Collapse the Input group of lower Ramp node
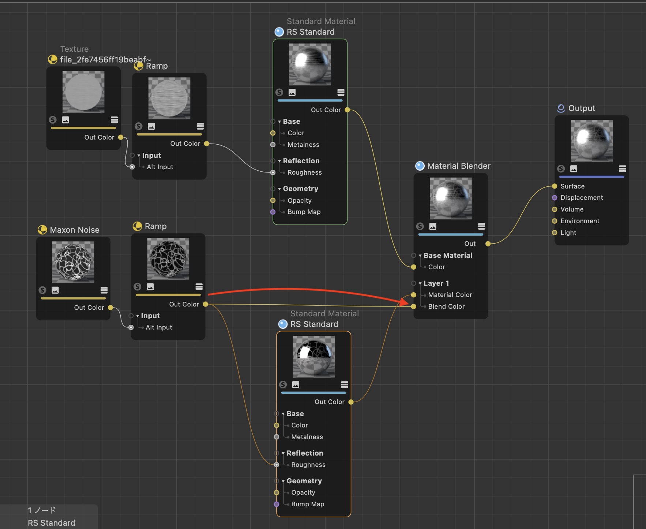This screenshot has width=646, height=529. [x=138, y=316]
